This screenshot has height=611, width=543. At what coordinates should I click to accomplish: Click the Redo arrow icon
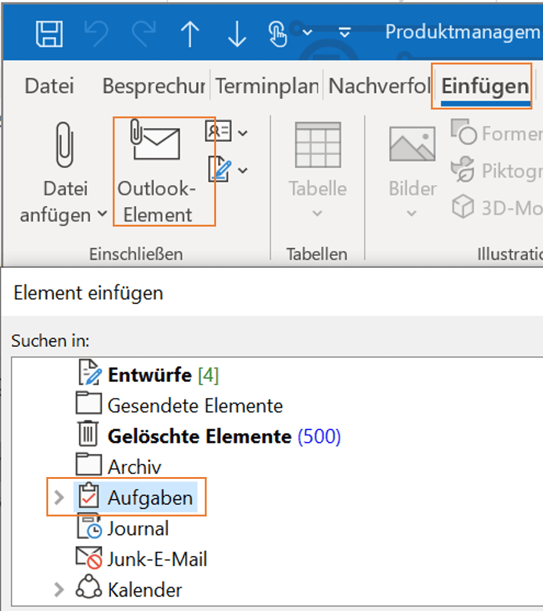pos(144,34)
